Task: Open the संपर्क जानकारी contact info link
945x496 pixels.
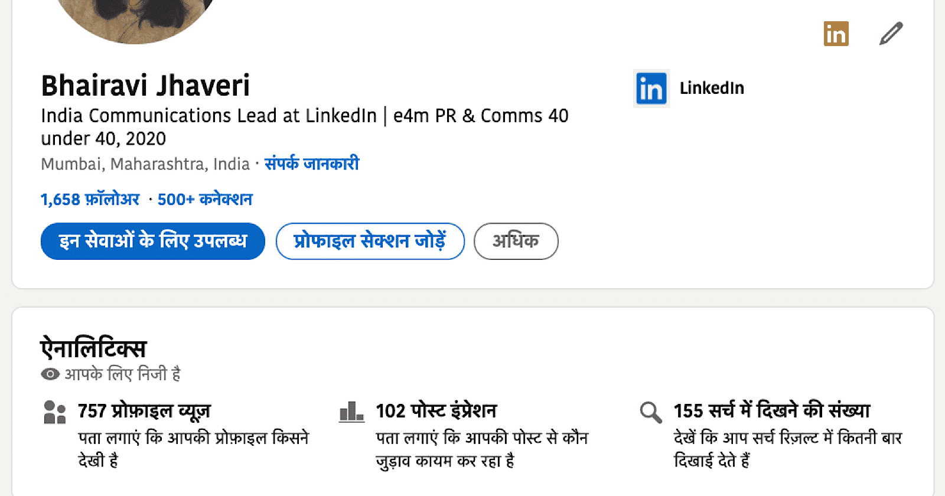Action: click(312, 164)
